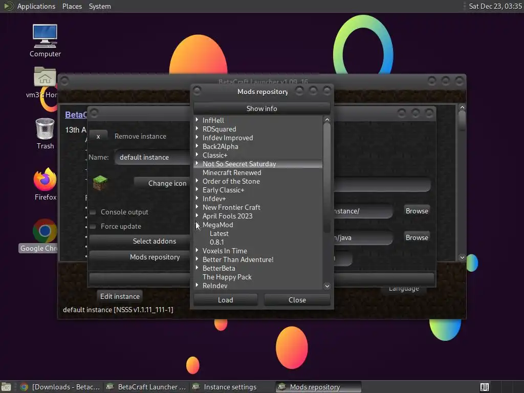The height and width of the screenshot is (393, 524).
Task: Click Change icon in Instance settings
Action: (x=162, y=184)
